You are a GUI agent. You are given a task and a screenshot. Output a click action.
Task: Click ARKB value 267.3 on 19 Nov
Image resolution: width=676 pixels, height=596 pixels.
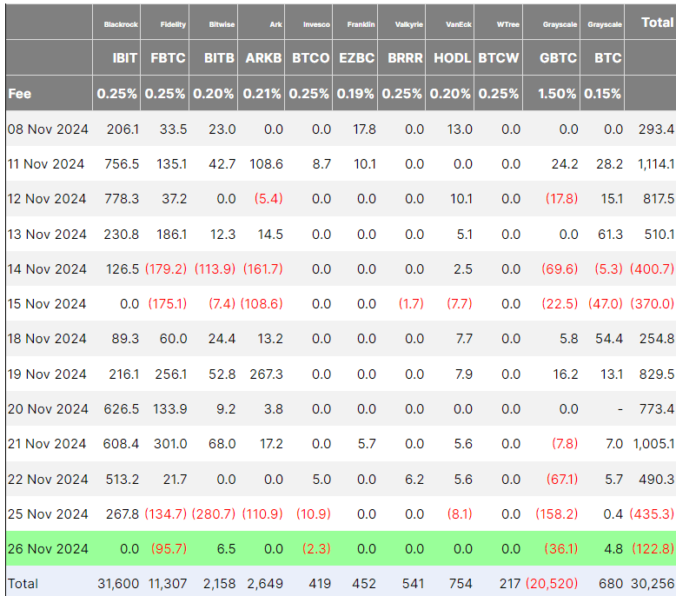(x=266, y=374)
